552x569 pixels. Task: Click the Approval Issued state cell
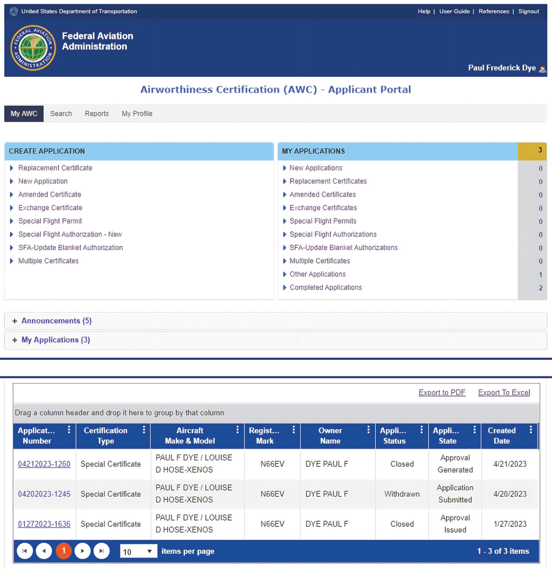[455, 524]
